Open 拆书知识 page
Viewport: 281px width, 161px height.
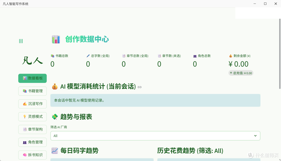point(33,155)
